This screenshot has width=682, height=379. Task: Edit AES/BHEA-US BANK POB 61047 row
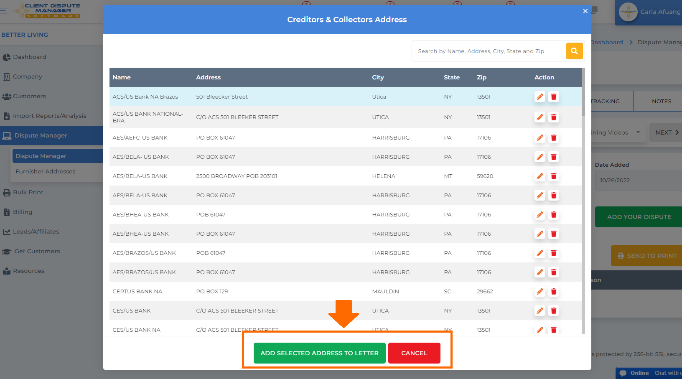coord(540,214)
